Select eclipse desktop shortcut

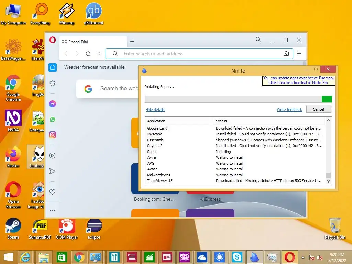pyautogui.click(x=94, y=228)
